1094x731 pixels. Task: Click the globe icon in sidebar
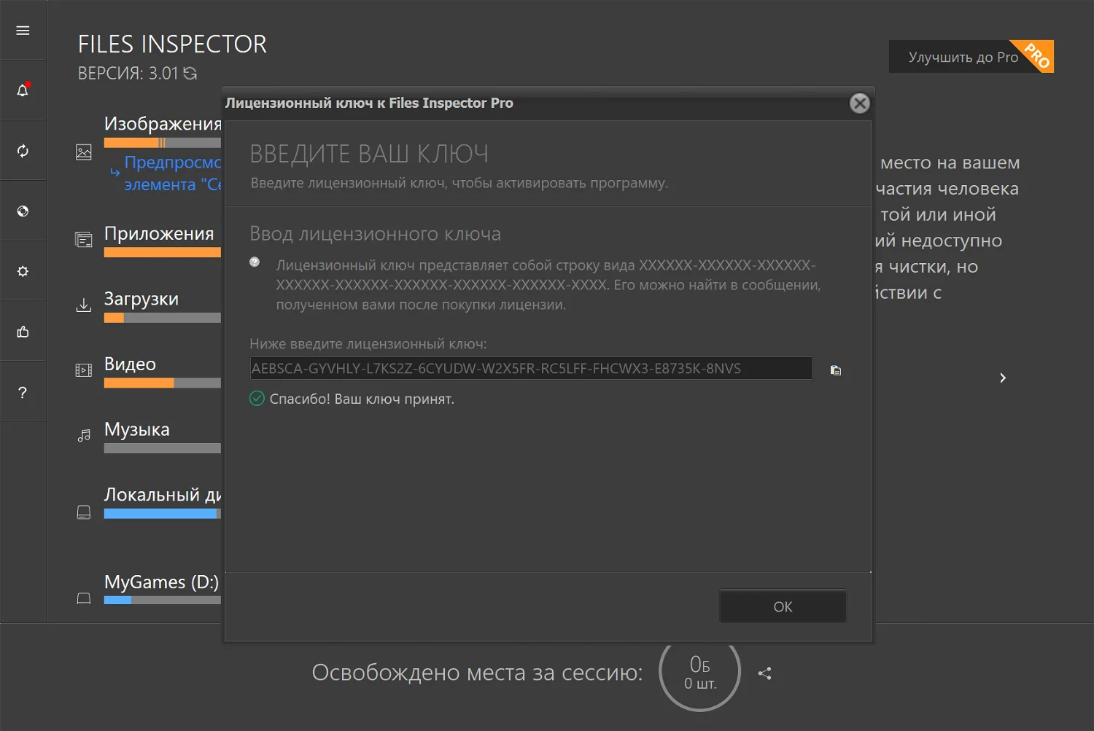(x=23, y=211)
